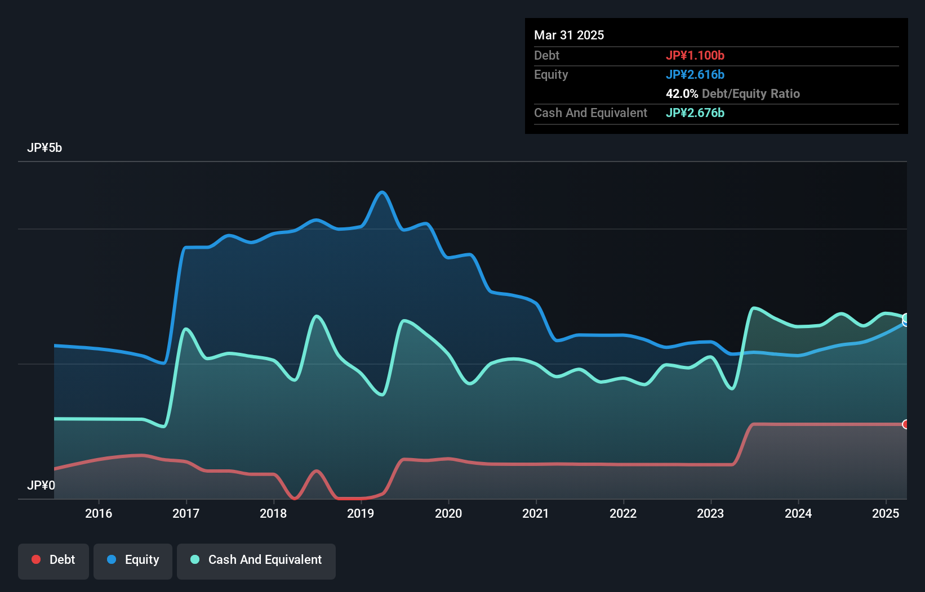The image size is (925, 592).
Task: Toggle the Cash And Equivalent legend button
Action: 256,560
